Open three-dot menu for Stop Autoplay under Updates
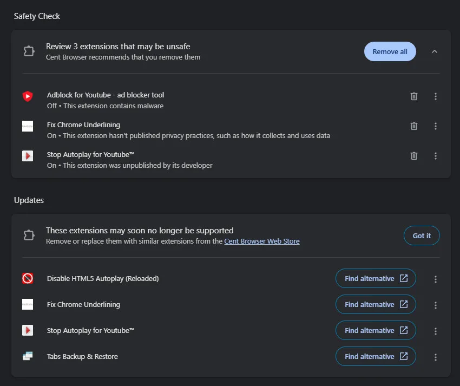This screenshot has width=460, height=386. pyautogui.click(x=435, y=331)
